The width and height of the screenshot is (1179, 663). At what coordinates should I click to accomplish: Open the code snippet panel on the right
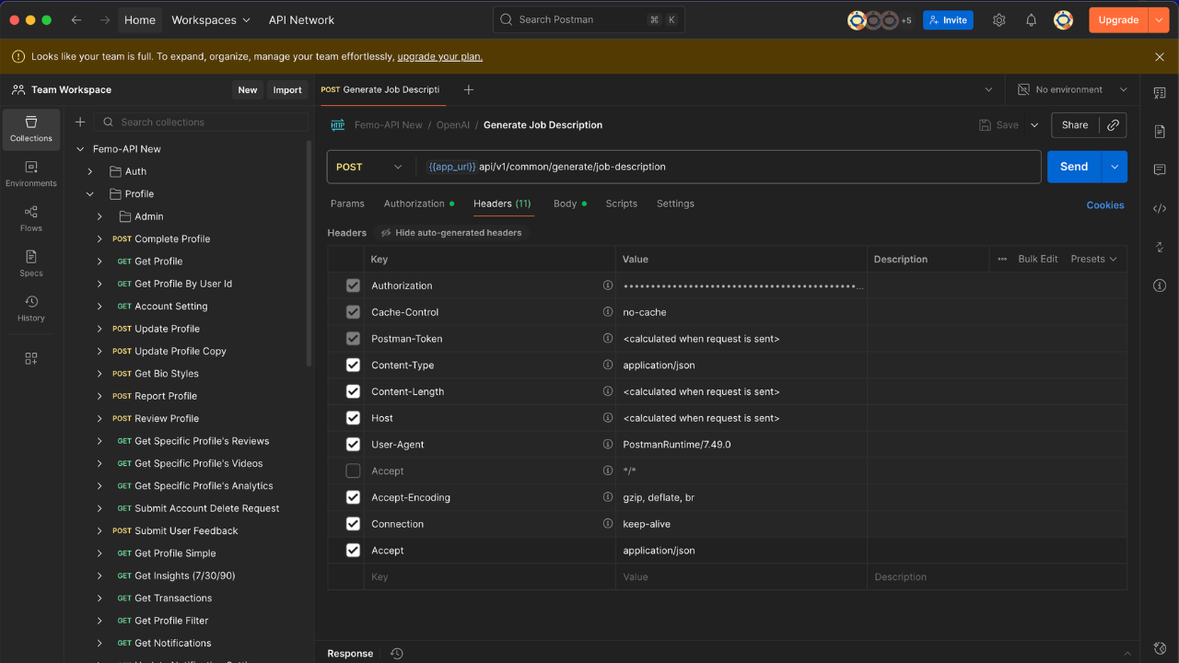(1159, 208)
